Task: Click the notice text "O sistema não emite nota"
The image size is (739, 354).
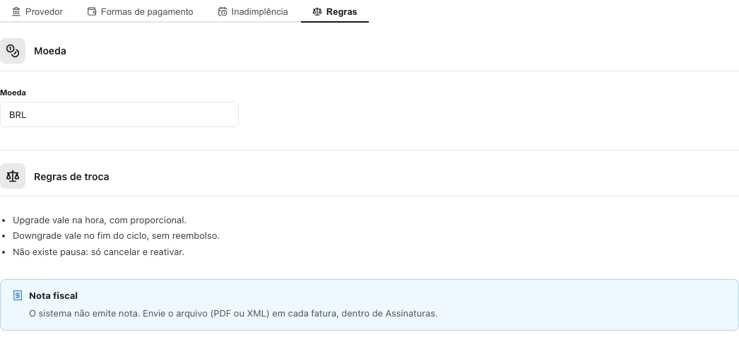Action: click(x=84, y=314)
